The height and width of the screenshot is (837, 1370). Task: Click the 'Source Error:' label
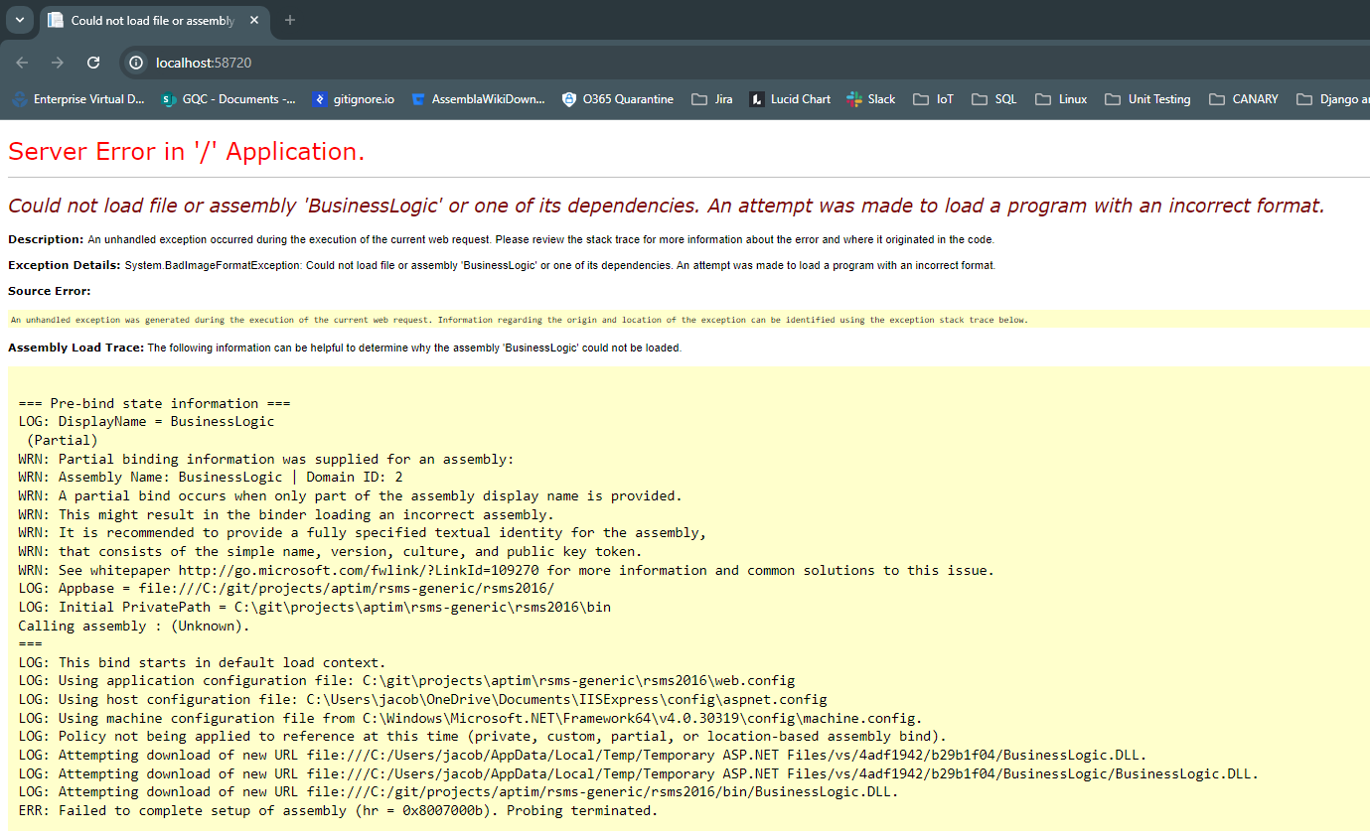[x=49, y=291]
